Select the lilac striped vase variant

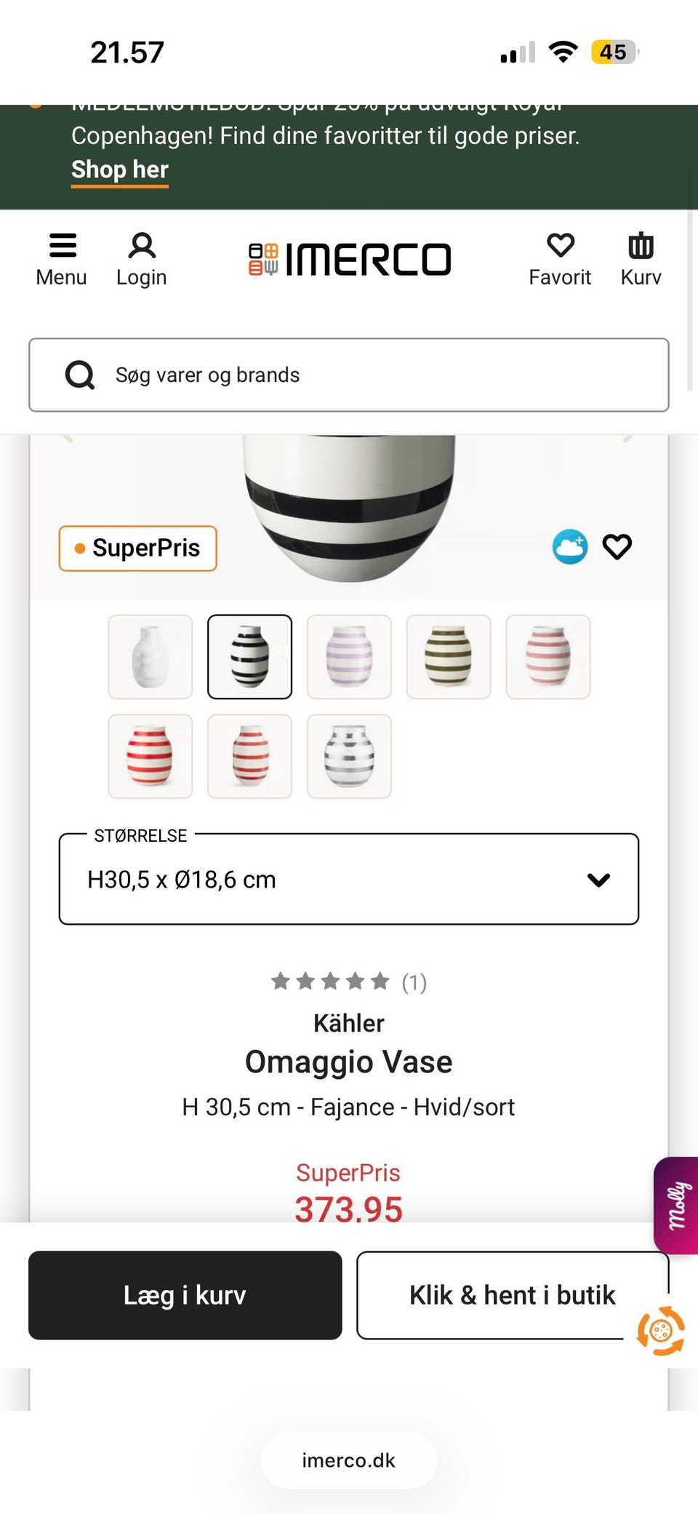349,656
